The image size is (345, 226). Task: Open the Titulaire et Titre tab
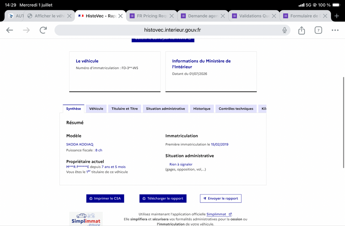(124, 109)
